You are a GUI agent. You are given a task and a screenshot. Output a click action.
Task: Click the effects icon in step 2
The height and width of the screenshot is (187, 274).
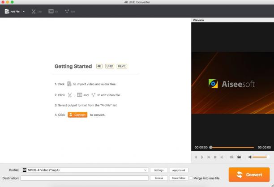coord(94,95)
